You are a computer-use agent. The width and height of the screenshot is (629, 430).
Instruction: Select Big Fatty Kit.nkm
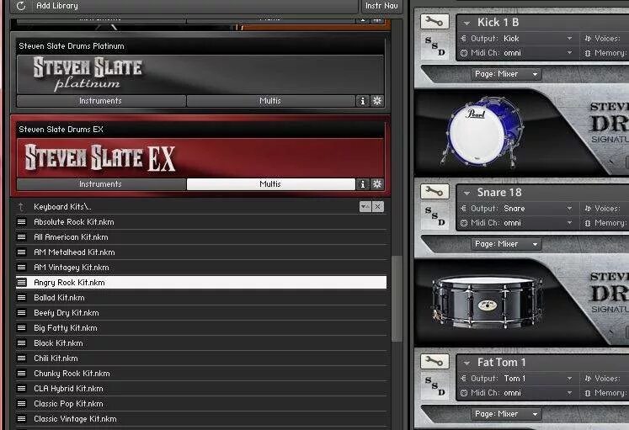coord(201,328)
